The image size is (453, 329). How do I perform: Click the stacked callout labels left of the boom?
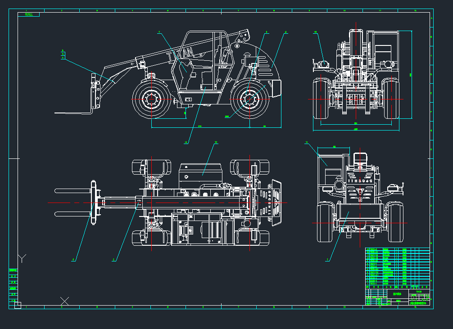tap(63, 54)
